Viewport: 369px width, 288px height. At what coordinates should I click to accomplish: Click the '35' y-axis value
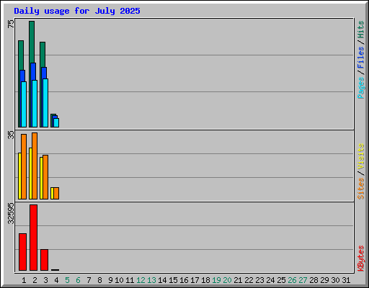(11, 135)
